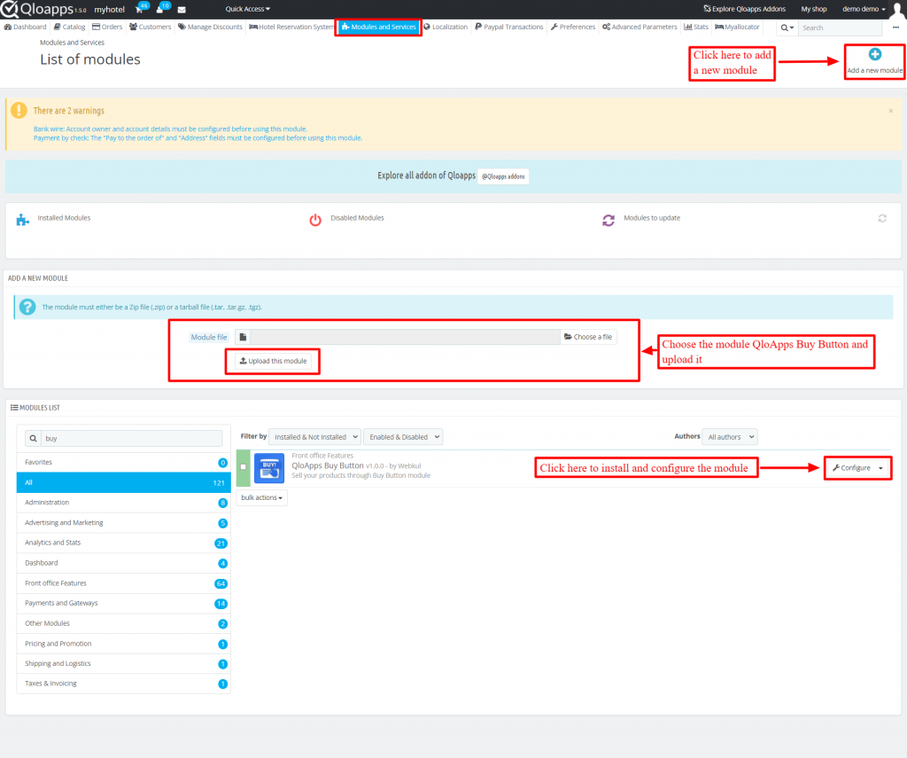This screenshot has width=907, height=758.
Task: Tick the QloApps Buy Button module checkbox
Action: pos(243,466)
